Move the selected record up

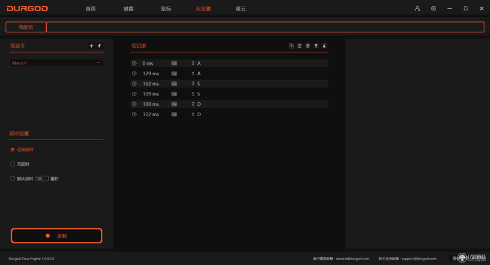pos(325,46)
